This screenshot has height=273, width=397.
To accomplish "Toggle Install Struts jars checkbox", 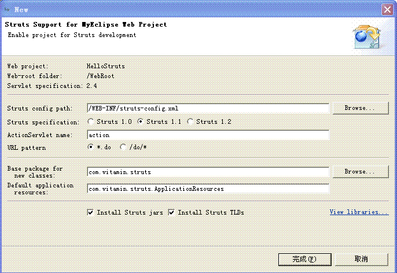I will coord(90,212).
